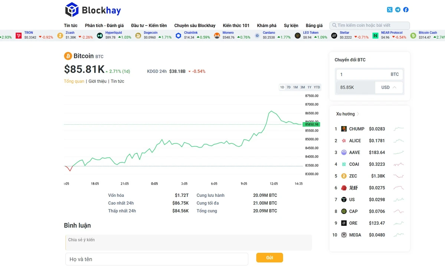Click the NEAR Protocol icon in ticker
The image size is (445, 271).
click(x=376, y=36)
